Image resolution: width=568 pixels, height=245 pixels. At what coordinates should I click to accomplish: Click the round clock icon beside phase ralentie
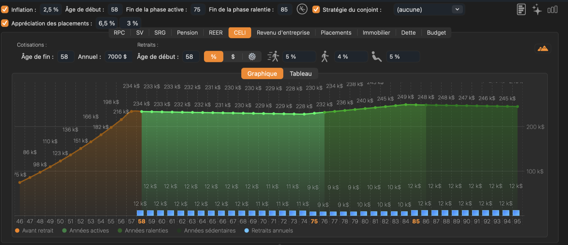coord(302,9)
